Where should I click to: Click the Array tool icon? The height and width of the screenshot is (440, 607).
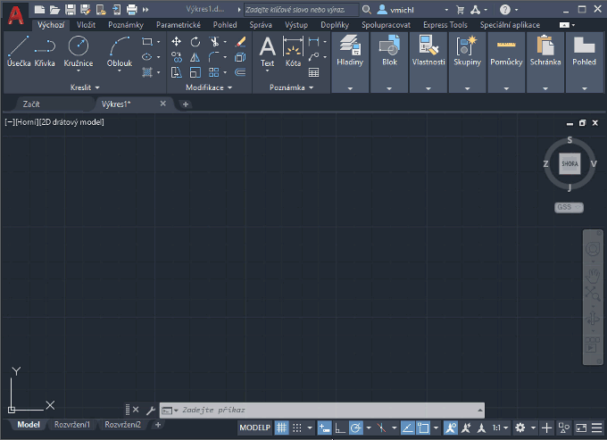213,72
